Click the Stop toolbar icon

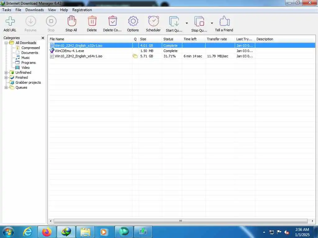click(51, 21)
